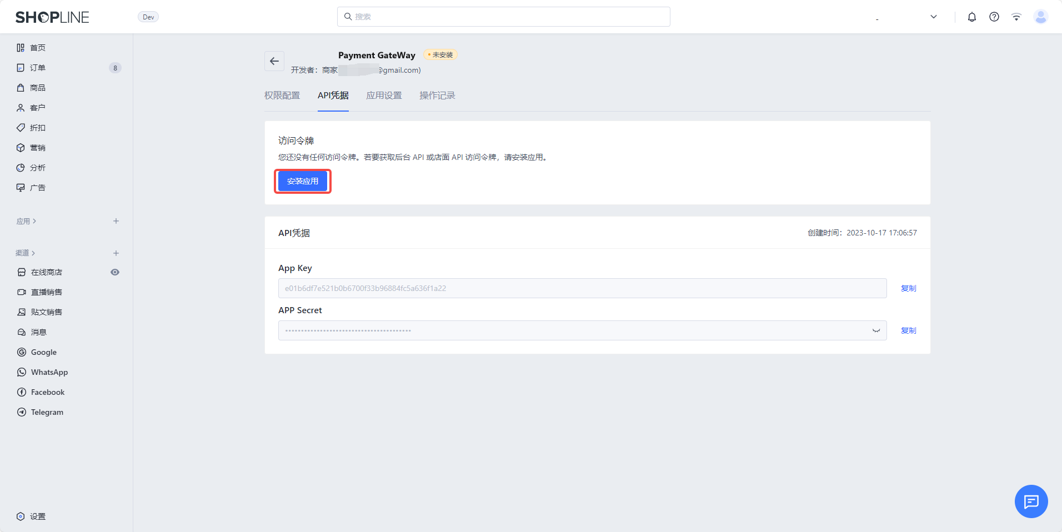
Task: Click the orders count badge 8
Action: point(115,68)
